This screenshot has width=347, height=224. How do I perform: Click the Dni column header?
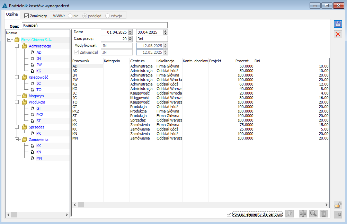click(x=292, y=61)
